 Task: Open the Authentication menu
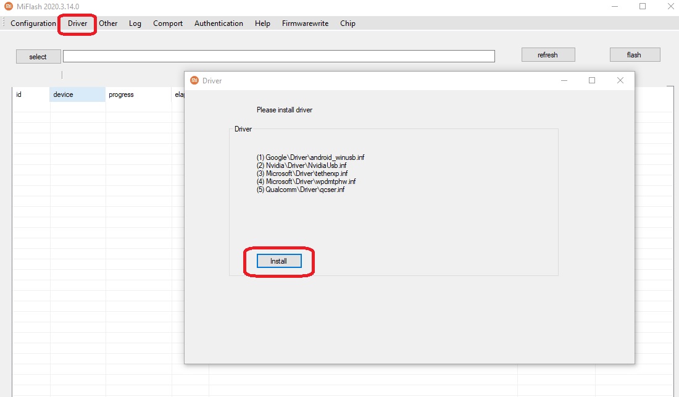point(219,23)
